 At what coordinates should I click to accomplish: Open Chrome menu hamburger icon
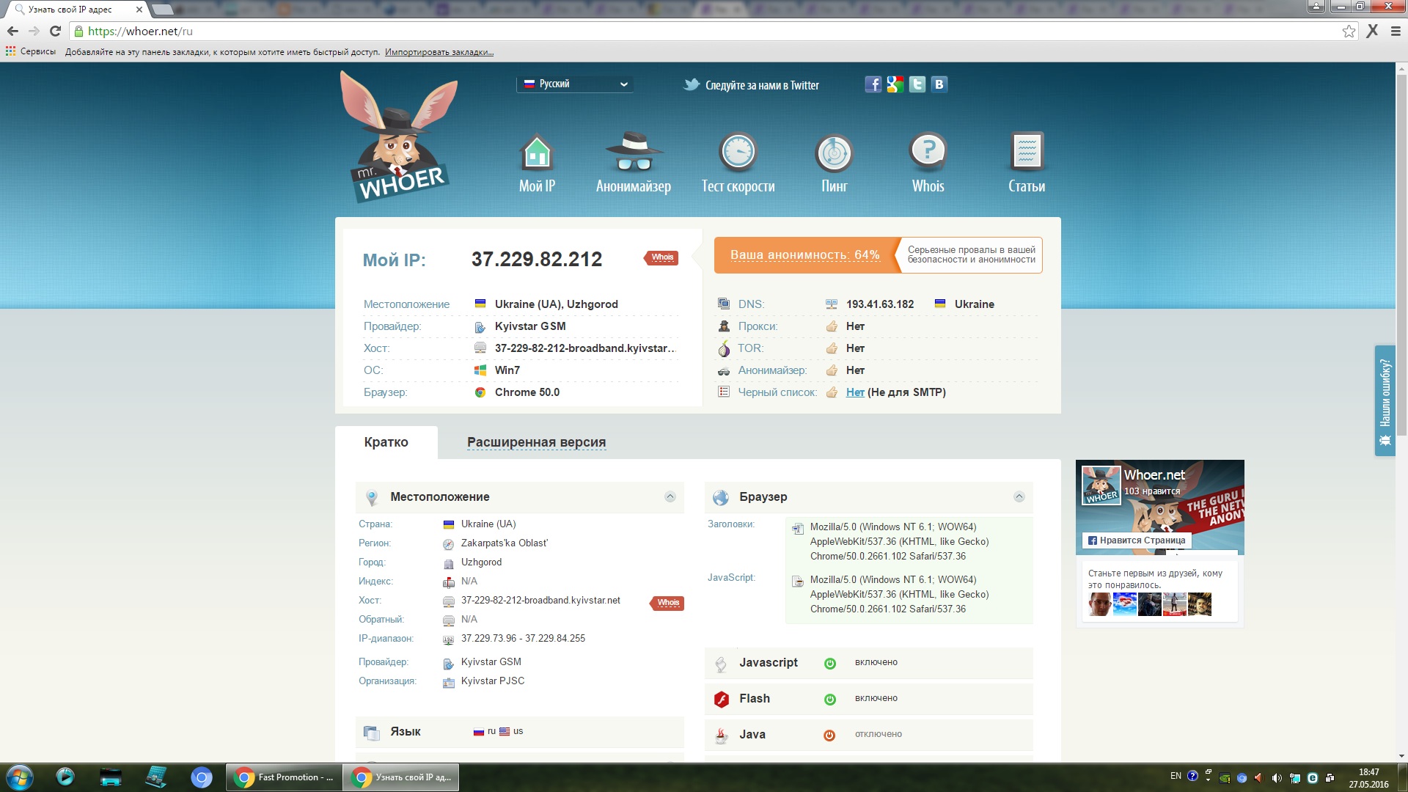click(x=1396, y=31)
